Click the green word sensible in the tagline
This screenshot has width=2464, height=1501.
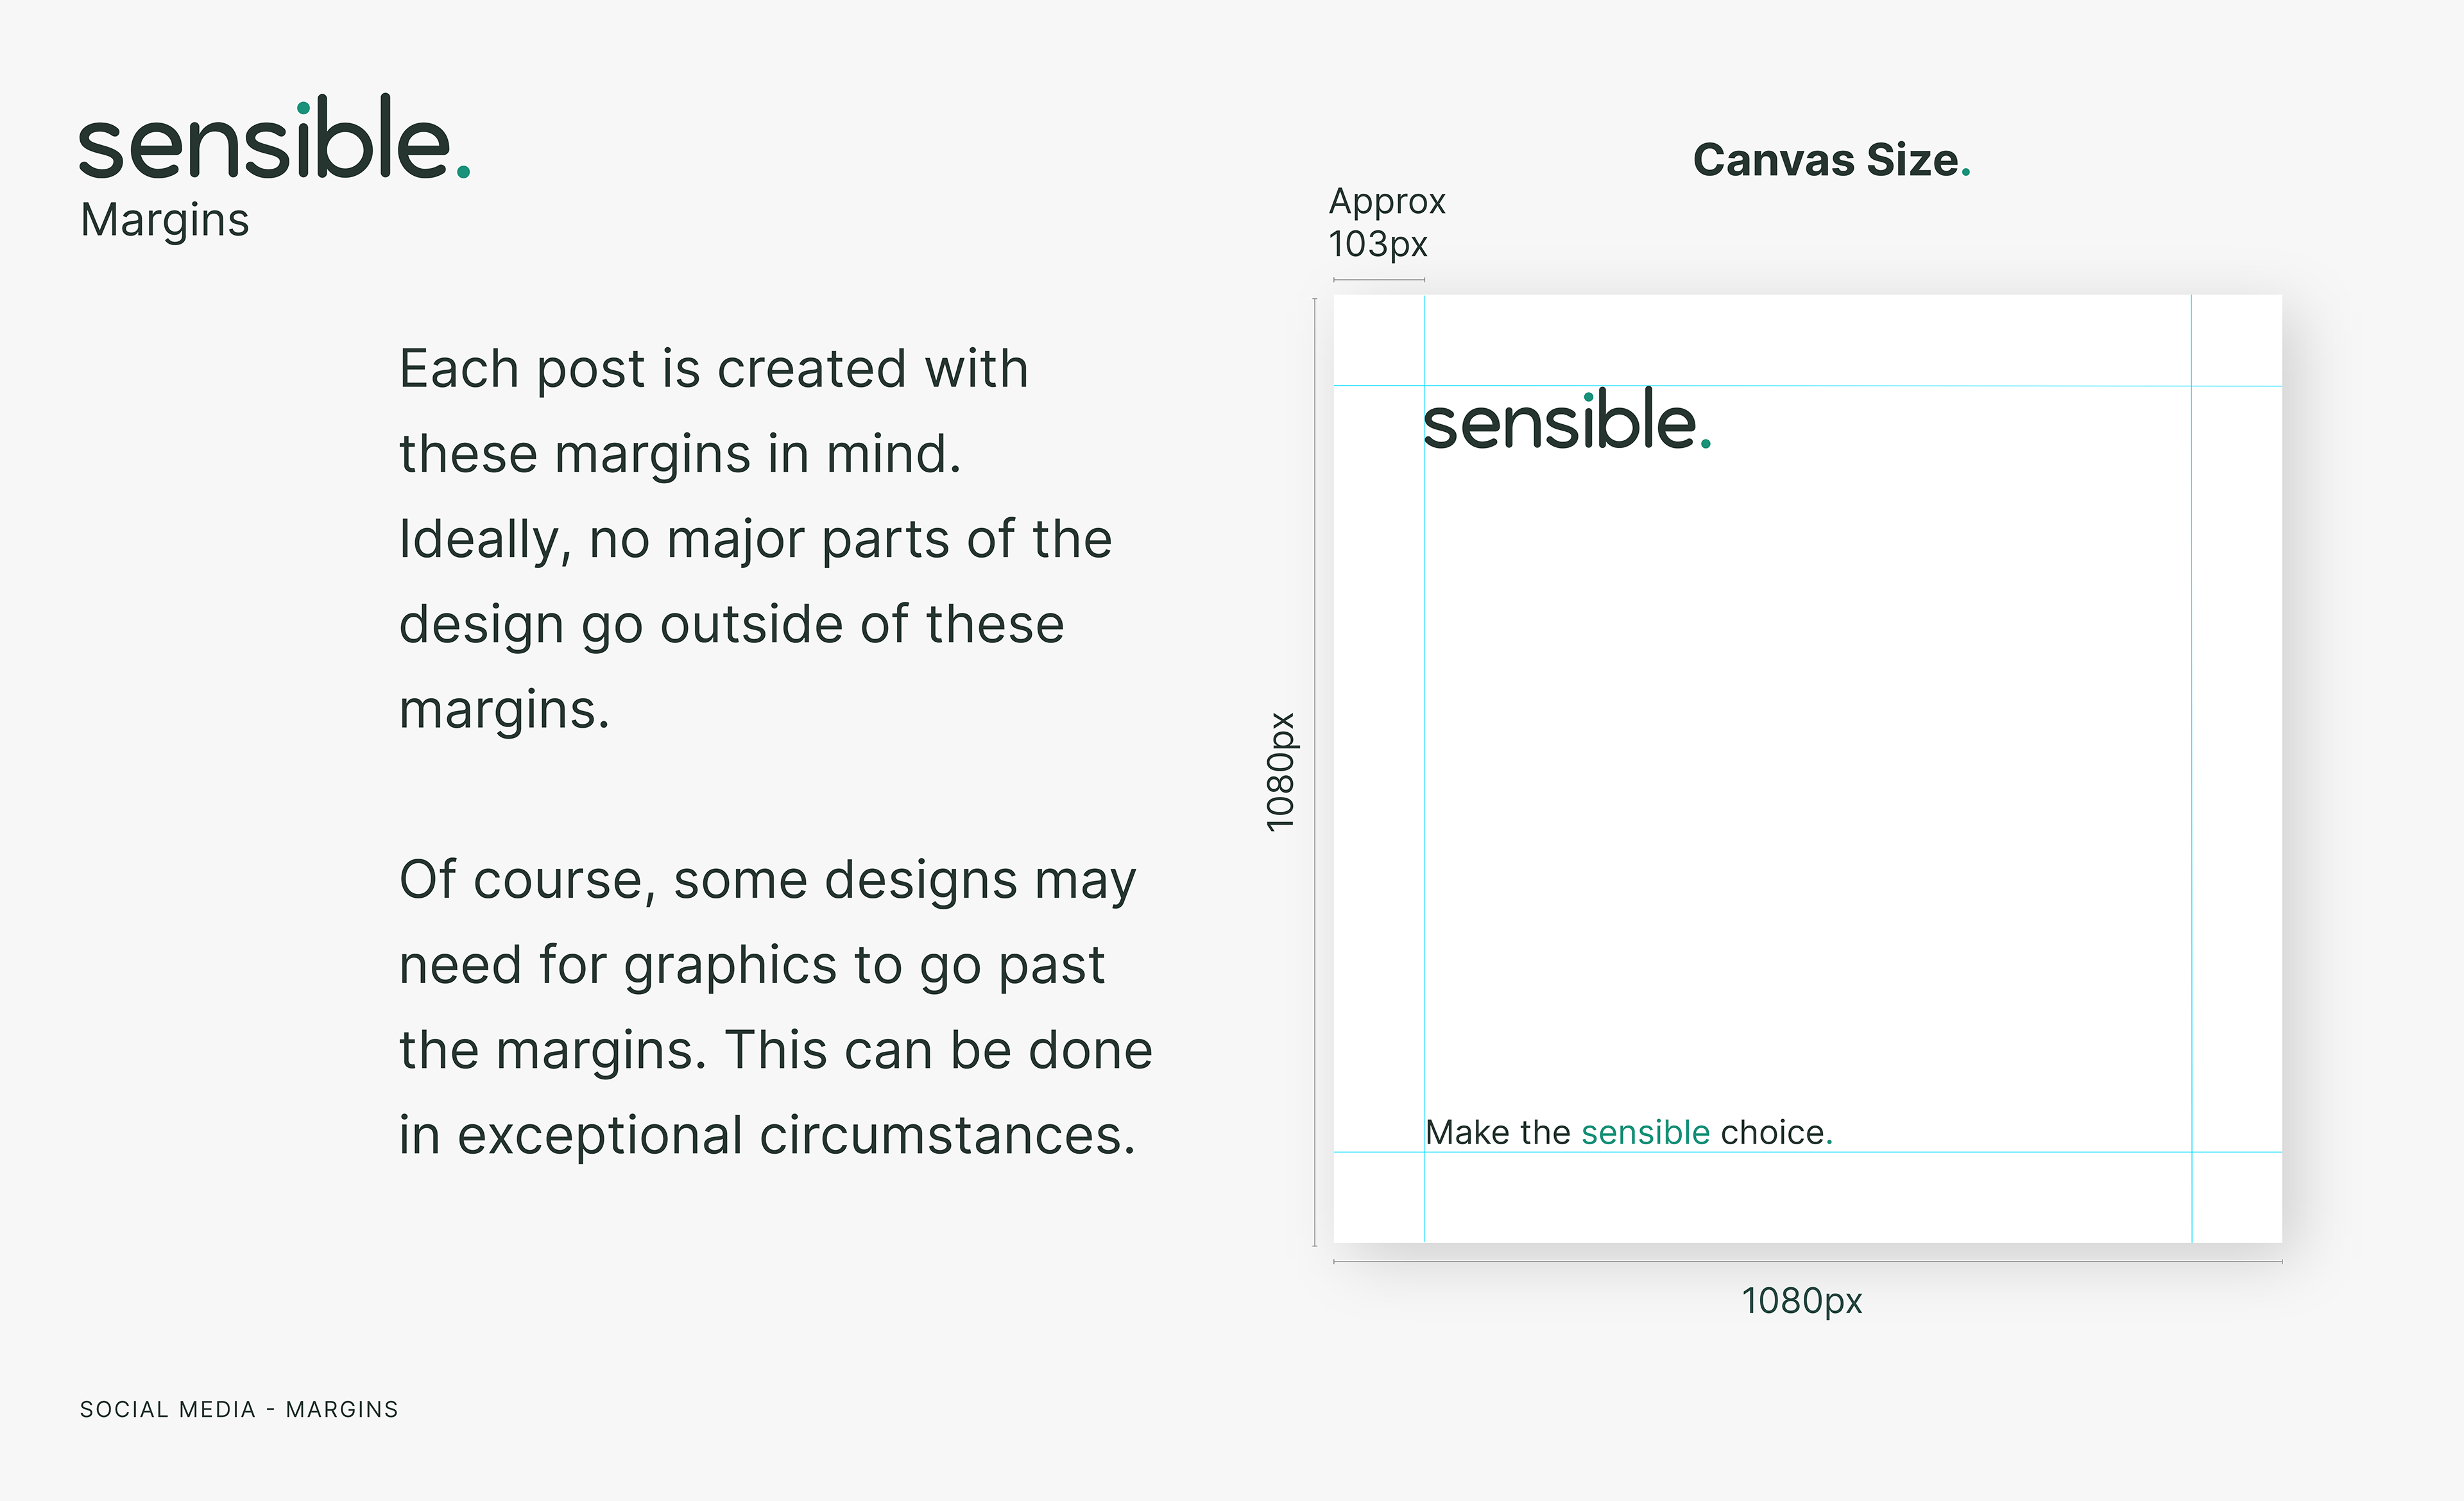[x=1645, y=1132]
